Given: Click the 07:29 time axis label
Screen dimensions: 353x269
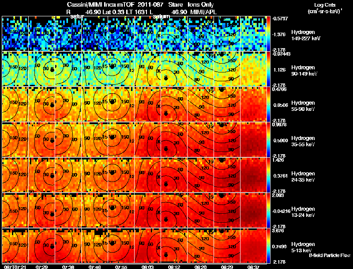Looking at the screenshot, I should click(41, 267).
